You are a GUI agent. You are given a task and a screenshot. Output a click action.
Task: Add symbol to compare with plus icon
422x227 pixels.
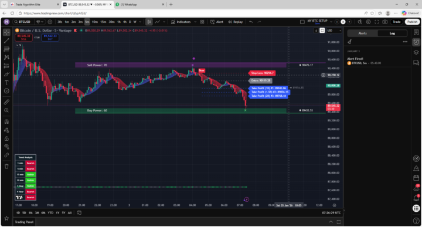click(x=50, y=22)
